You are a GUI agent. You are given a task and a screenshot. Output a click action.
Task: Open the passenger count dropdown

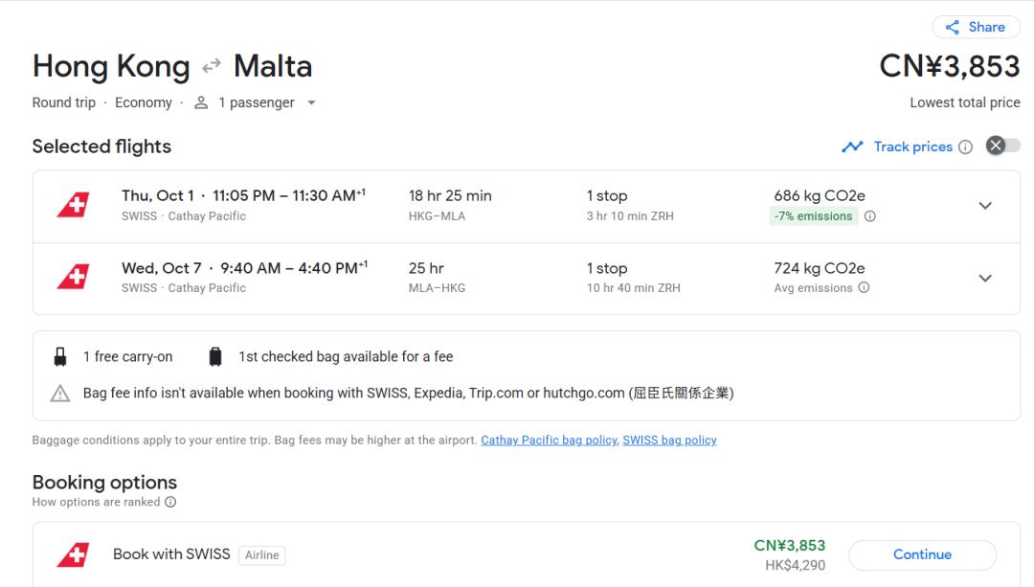coord(311,102)
